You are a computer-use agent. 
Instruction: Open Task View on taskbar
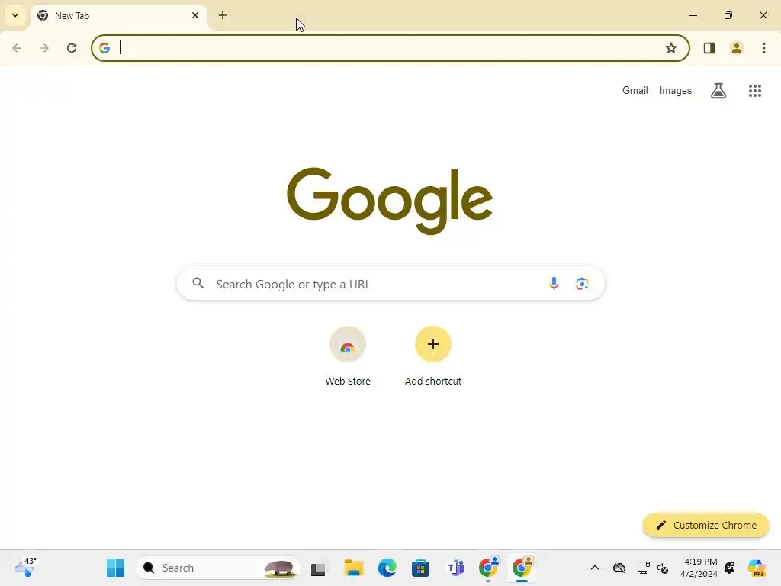[320, 568]
